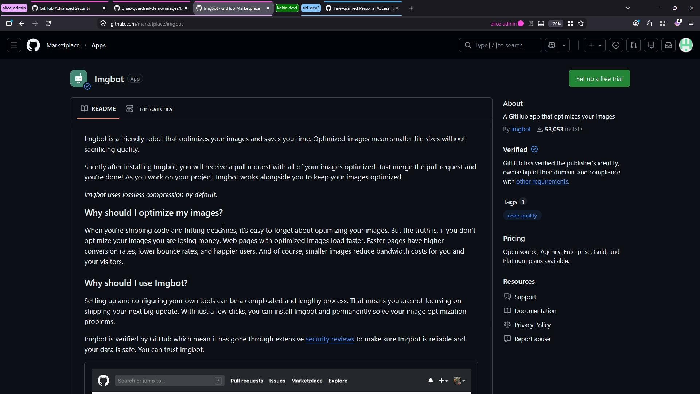Open the Repositories header icon
Viewport: 700px width, 394px height.
click(x=651, y=45)
